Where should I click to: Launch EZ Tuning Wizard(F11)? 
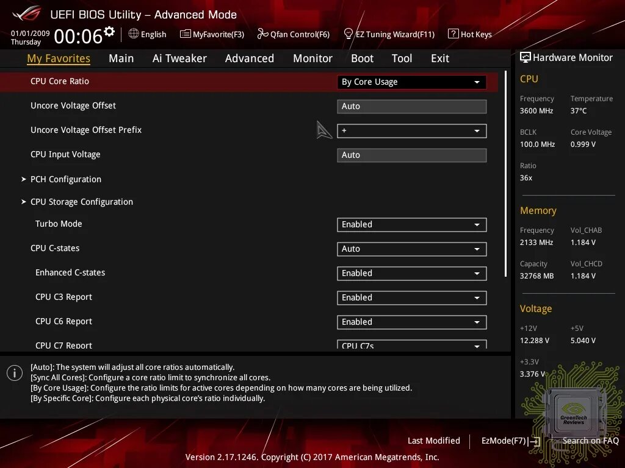point(389,34)
